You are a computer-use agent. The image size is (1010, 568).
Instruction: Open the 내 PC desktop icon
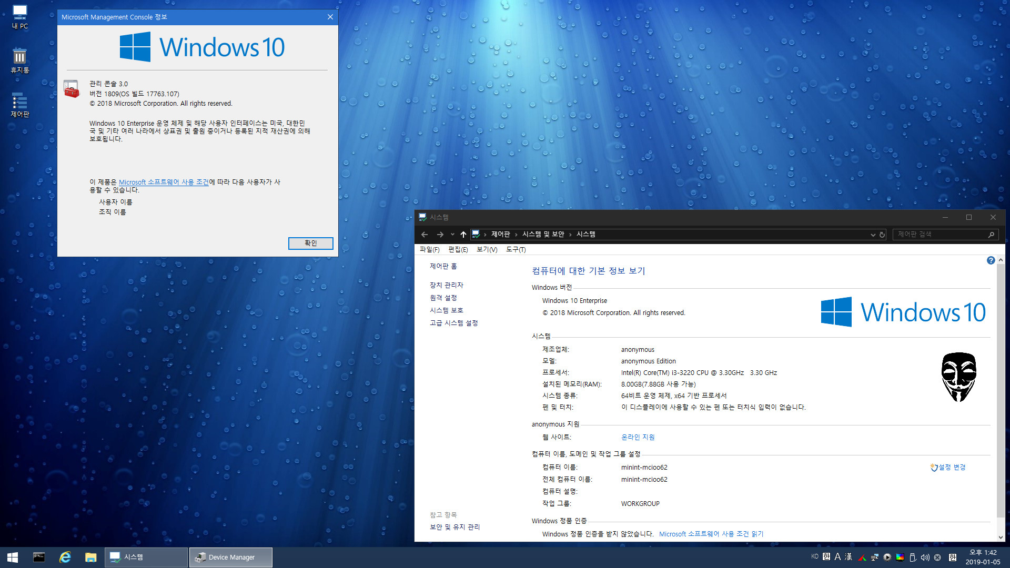[x=20, y=17]
